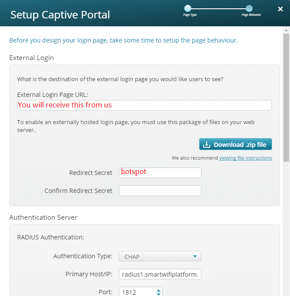Image resolution: width=290 pixels, height=296 pixels.
Task: Click the External Login Page URL field
Action: [144, 105]
